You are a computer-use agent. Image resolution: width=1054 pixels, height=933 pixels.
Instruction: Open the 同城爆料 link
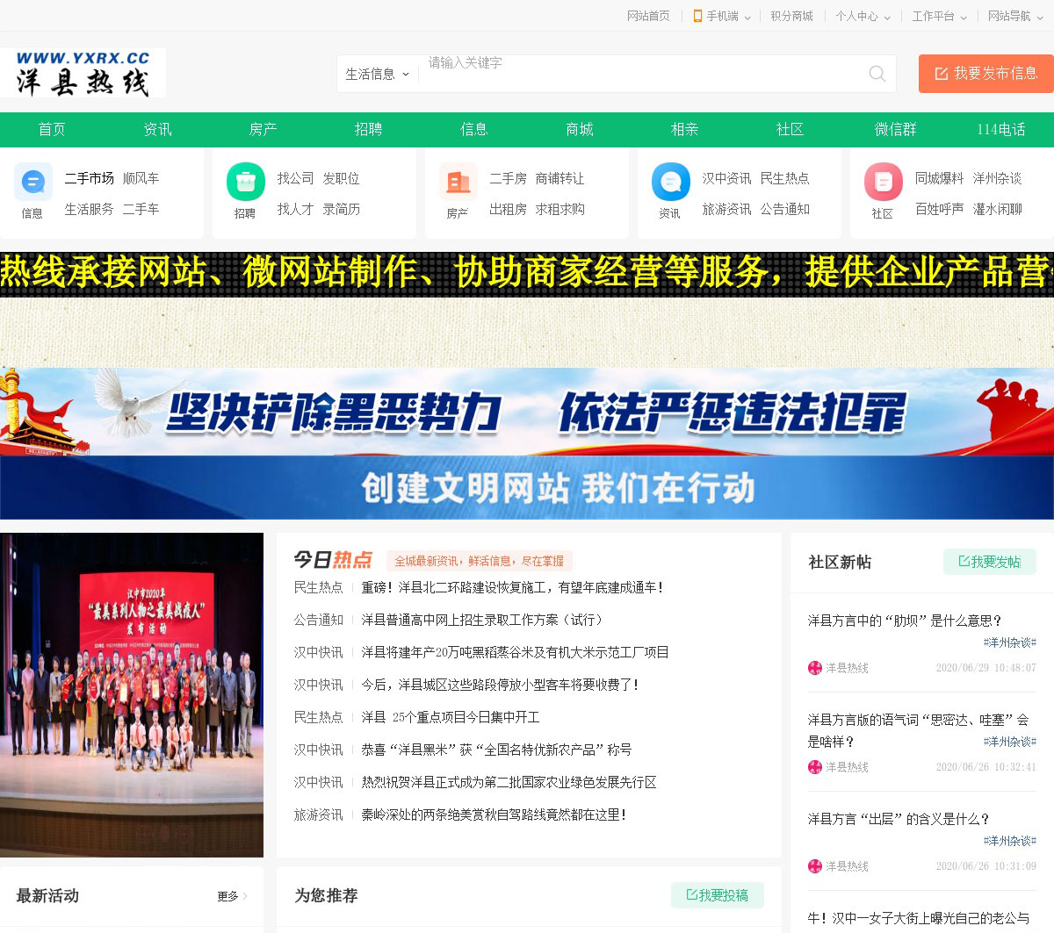[939, 178]
